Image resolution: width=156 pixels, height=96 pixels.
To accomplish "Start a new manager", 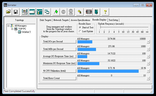I will pos(25,12).
